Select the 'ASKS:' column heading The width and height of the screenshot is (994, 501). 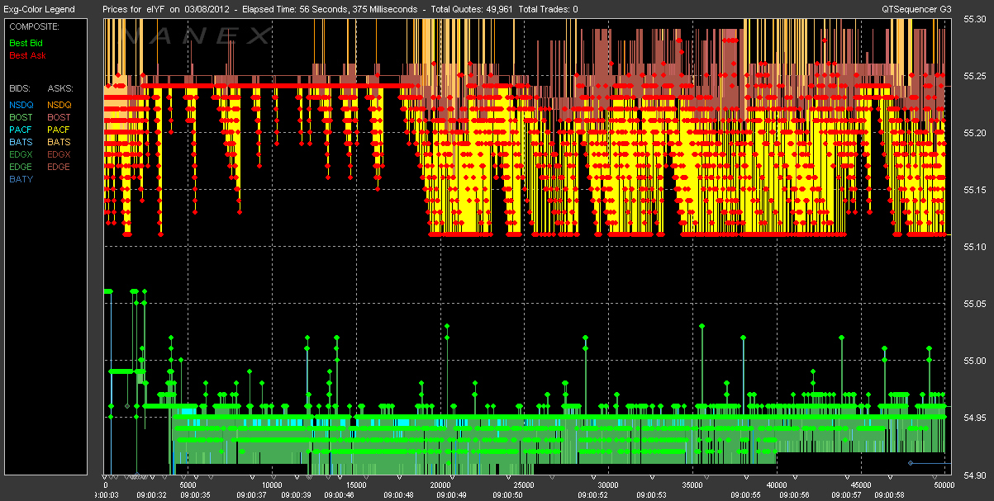60,87
